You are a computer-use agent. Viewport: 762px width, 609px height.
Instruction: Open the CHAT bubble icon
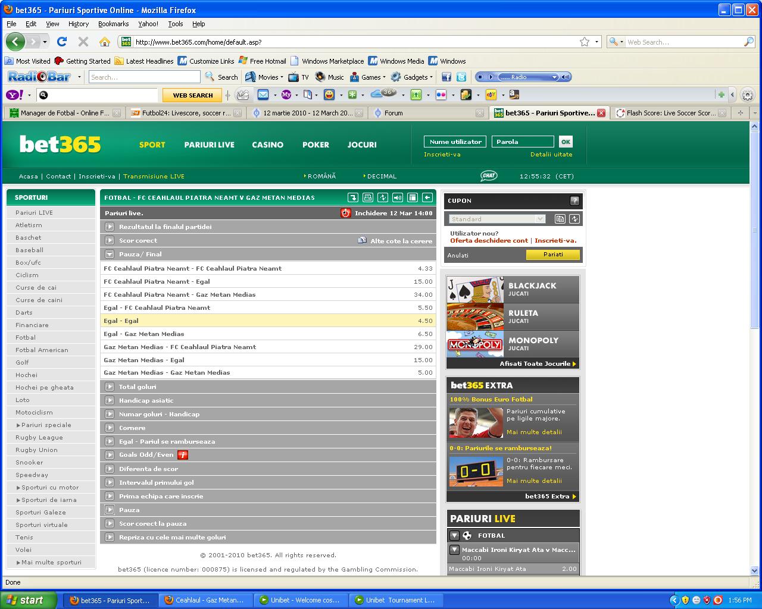489,176
